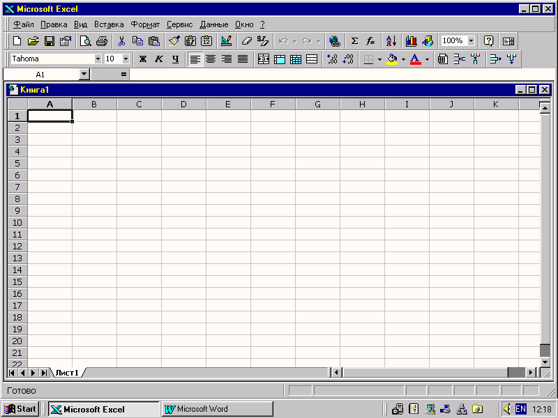Open the Tahoma font name dropdown
The width and height of the screenshot is (558, 418).
click(x=98, y=59)
